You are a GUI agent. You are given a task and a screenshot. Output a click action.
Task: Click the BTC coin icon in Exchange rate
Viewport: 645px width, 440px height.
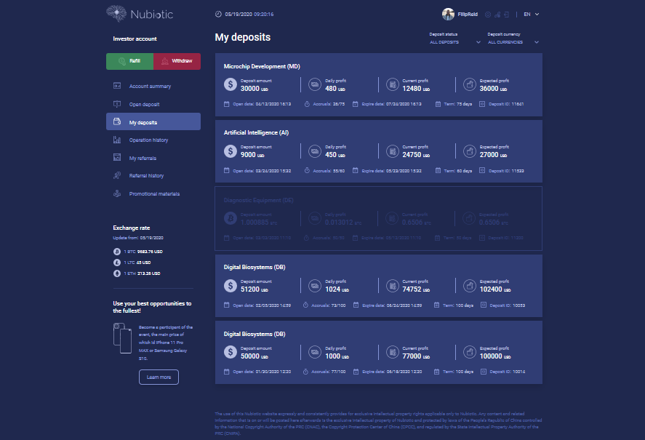[117, 252]
